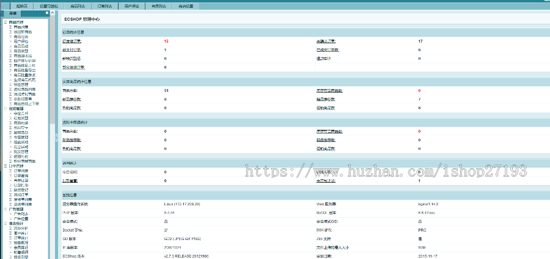Open 添加订单 in the sidebar
550x259 pixels.
[x=21, y=194]
